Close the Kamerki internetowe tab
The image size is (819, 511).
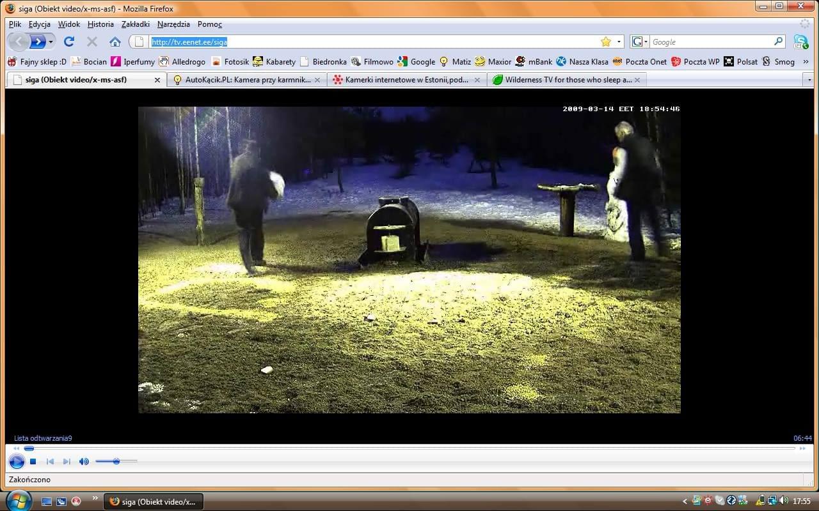tap(477, 80)
